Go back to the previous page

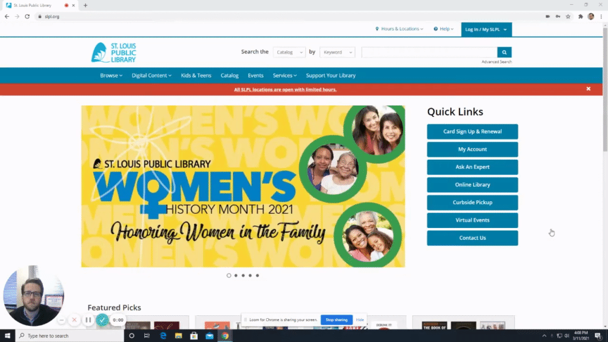point(7,17)
